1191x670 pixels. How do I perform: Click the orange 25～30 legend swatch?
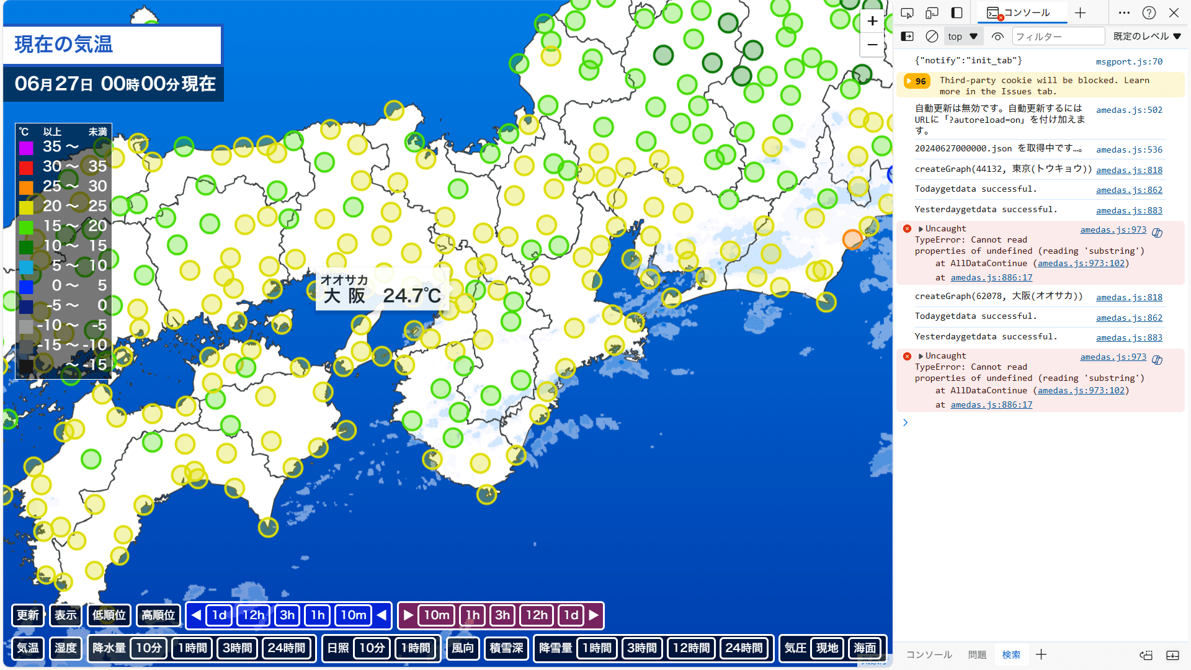[x=26, y=187]
